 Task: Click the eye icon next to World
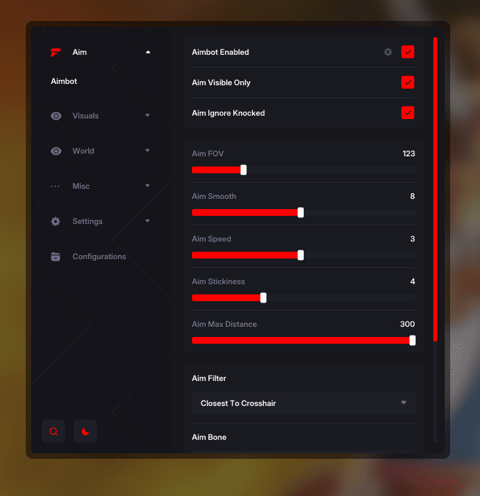(x=56, y=151)
